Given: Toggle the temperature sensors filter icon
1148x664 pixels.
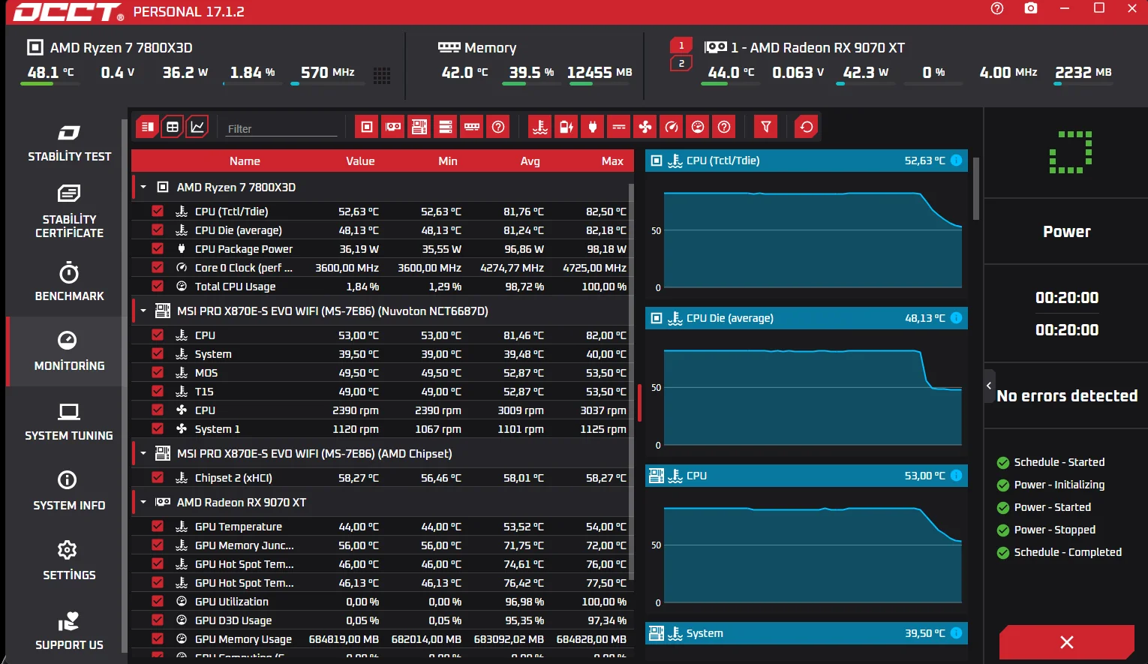Looking at the screenshot, I should coord(540,127).
